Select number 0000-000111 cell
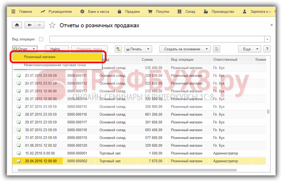This screenshot has width=282, height=182. (77, 76)
